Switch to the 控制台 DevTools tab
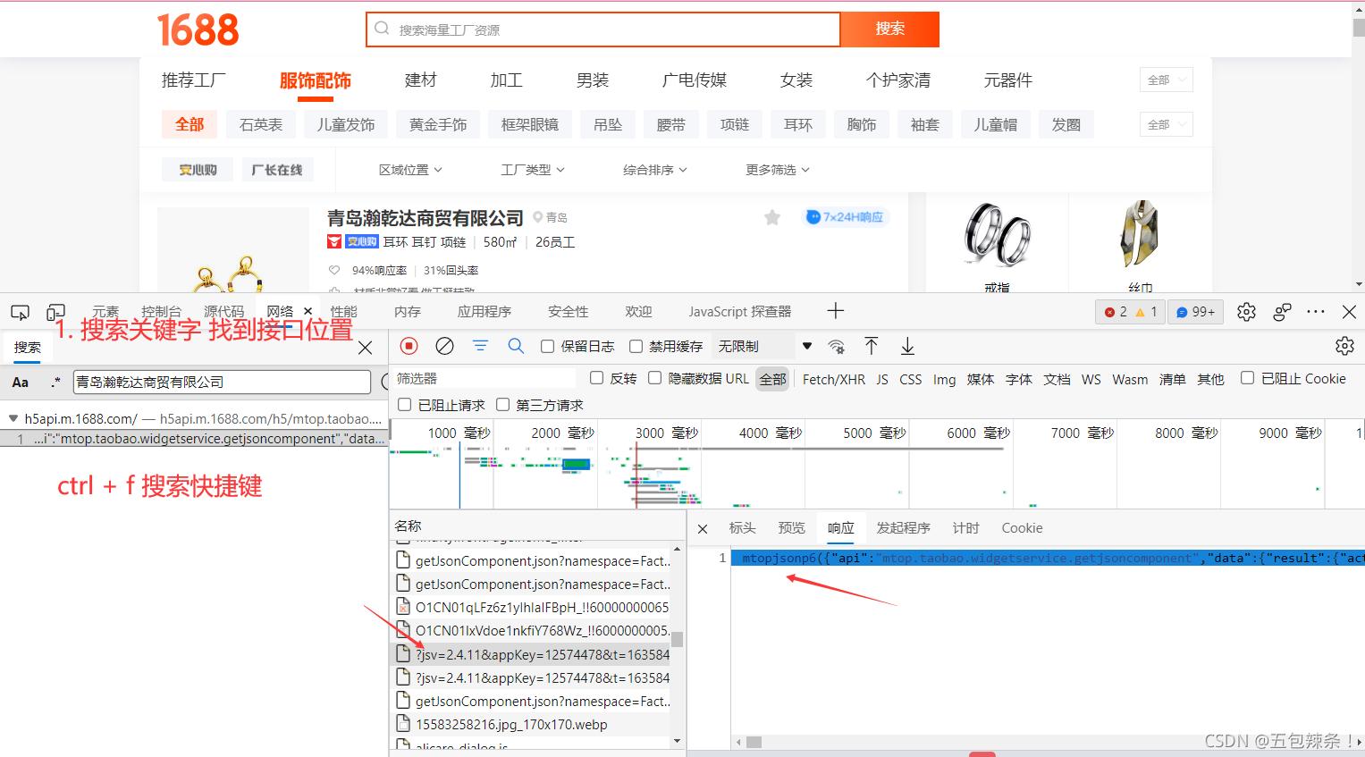1365x757 pixels. [162, 312]
